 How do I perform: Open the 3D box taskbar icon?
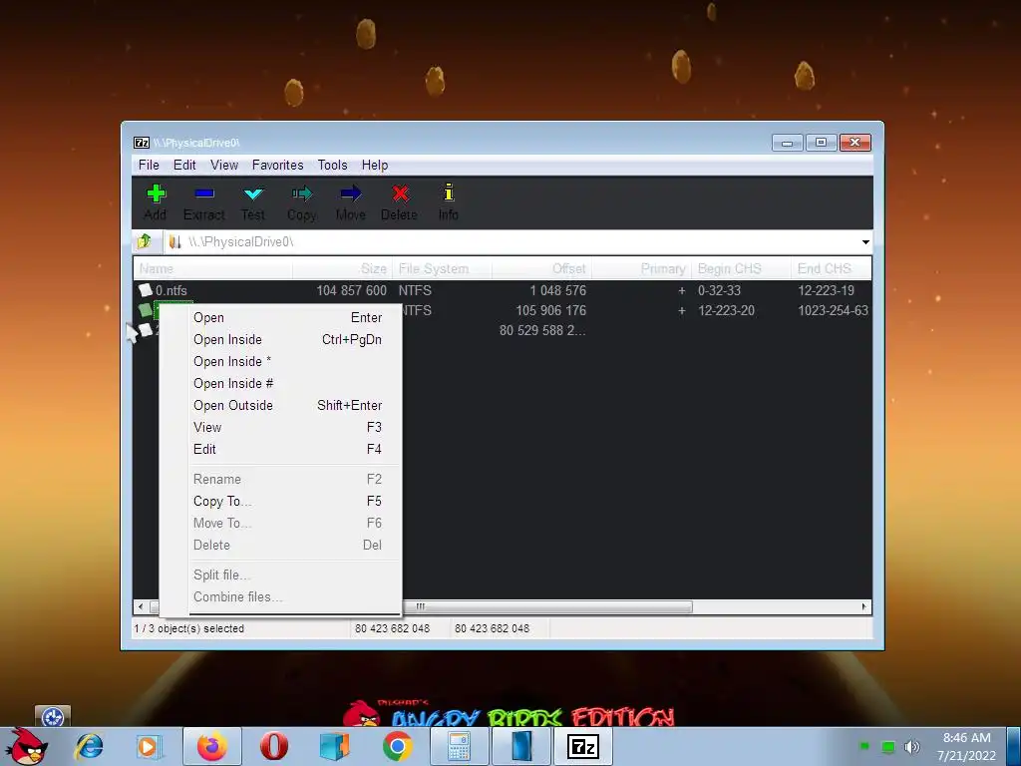tap(335, 746)
